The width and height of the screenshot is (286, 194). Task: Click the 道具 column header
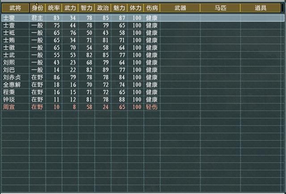click(261, 8)
